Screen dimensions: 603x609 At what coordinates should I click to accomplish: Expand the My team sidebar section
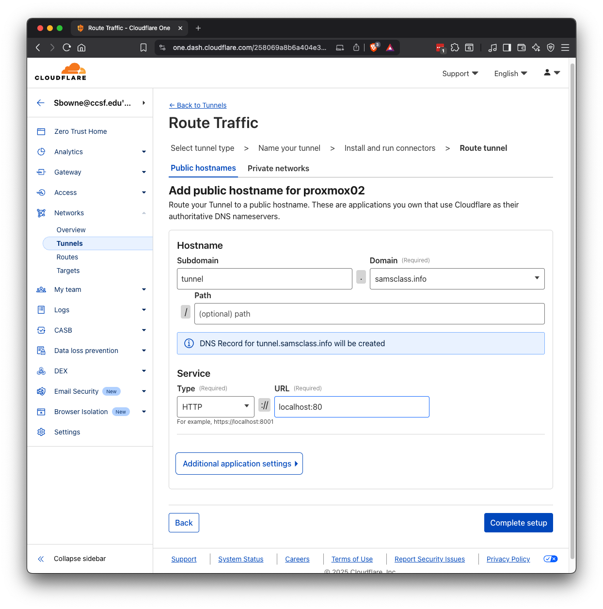pos(144,289)
